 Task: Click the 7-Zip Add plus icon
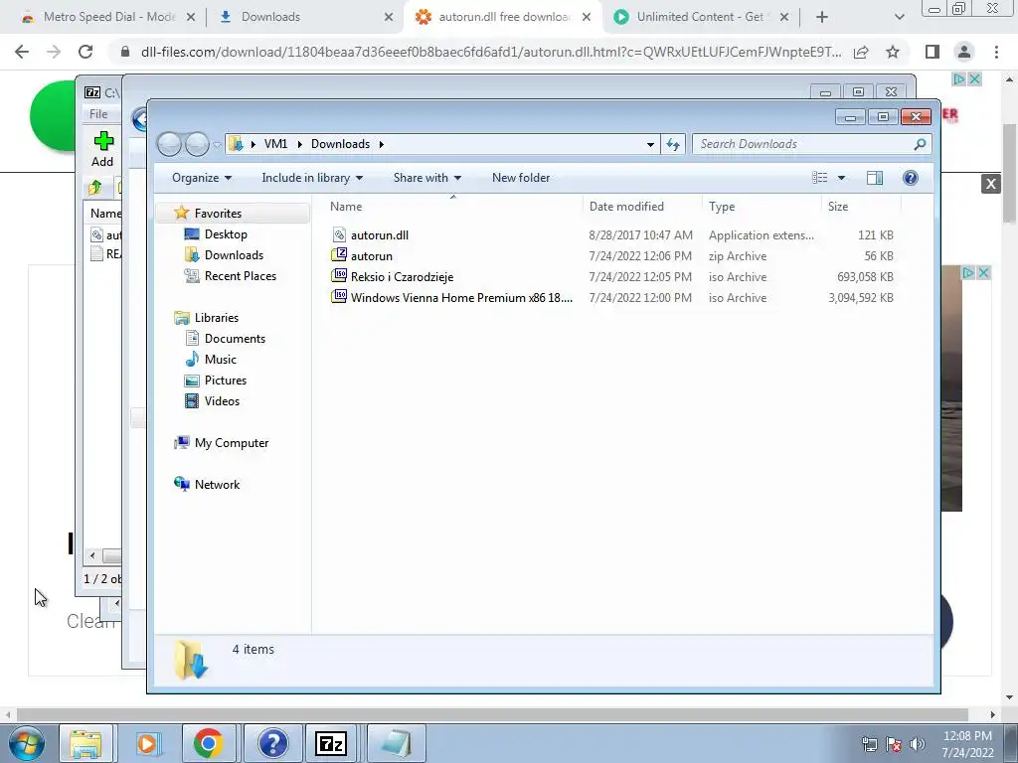tap(103, 141)
